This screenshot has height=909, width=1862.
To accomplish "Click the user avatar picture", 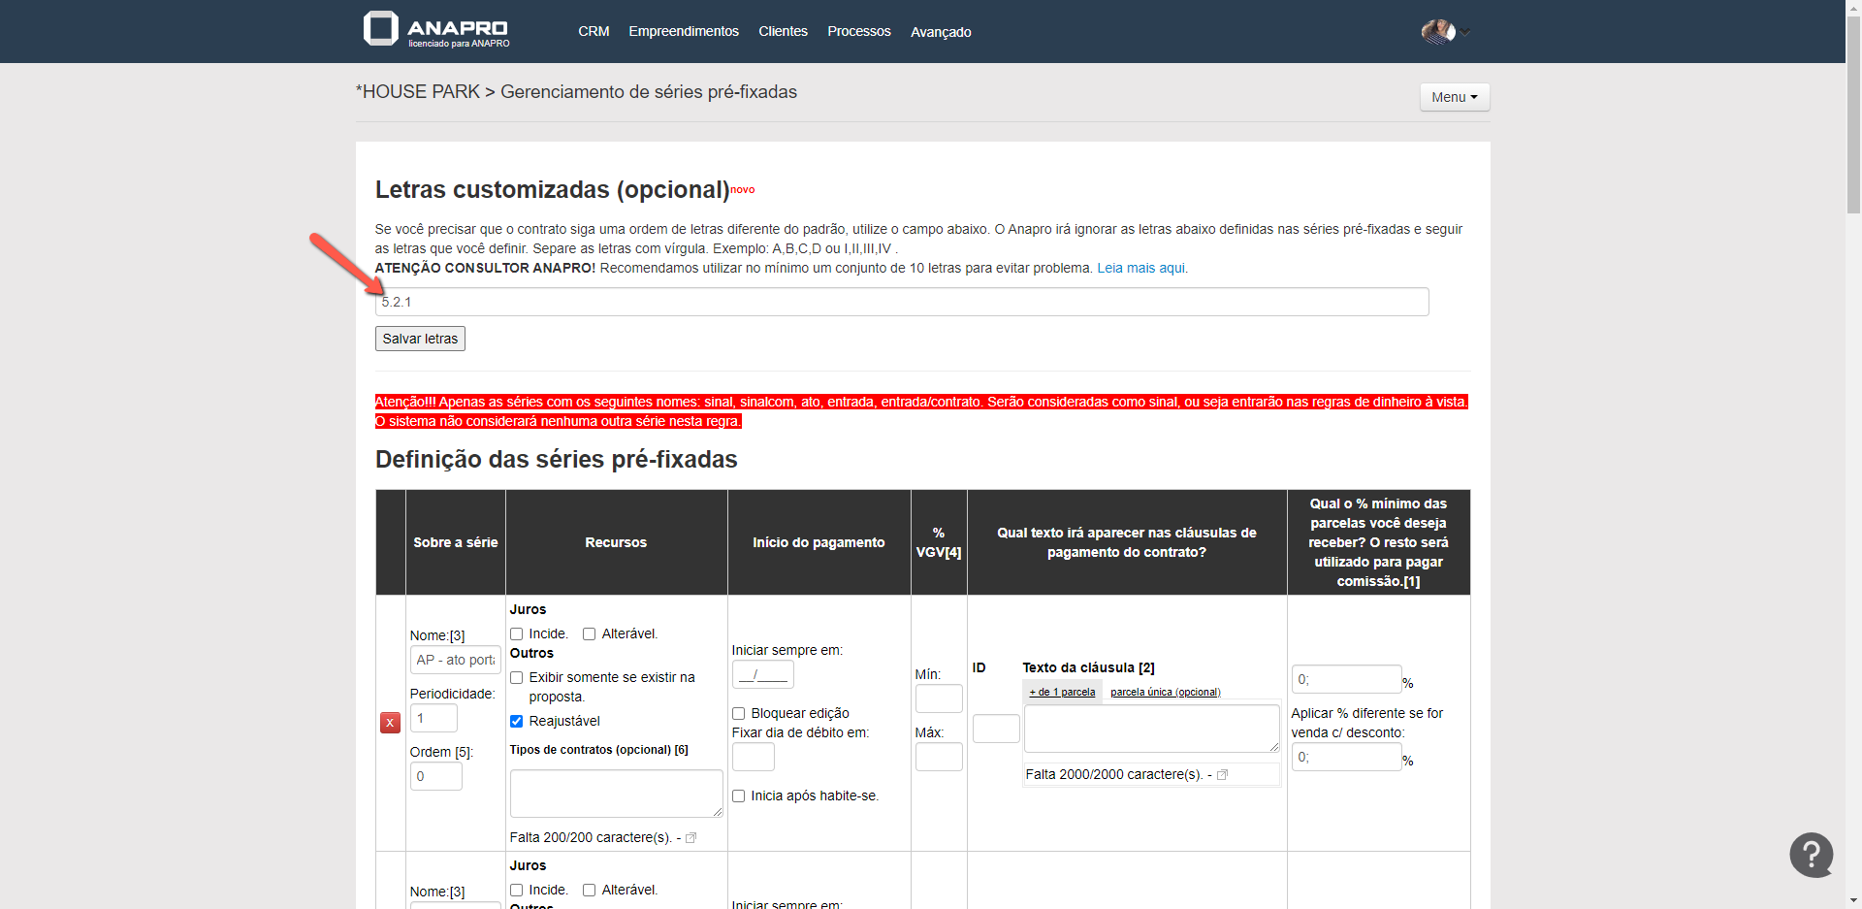I will 1437,32.
